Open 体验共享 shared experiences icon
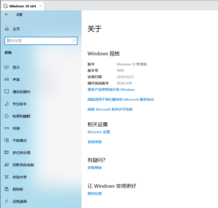 (7, 177)
